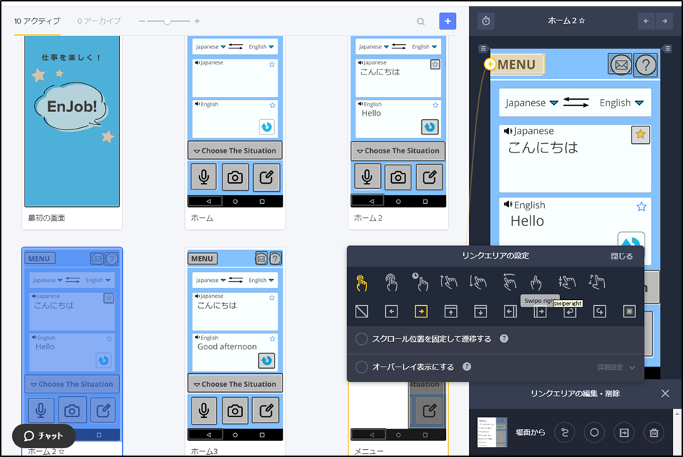Open the left list menu above preview
The width and height of the screenshot is (683, 457).
point(483,48)
